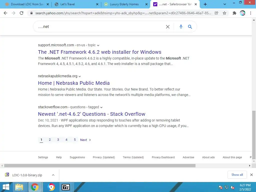Close the Luxury Elderly Homes tab
This screenshot has height=192, width=256.
[146, 4]
